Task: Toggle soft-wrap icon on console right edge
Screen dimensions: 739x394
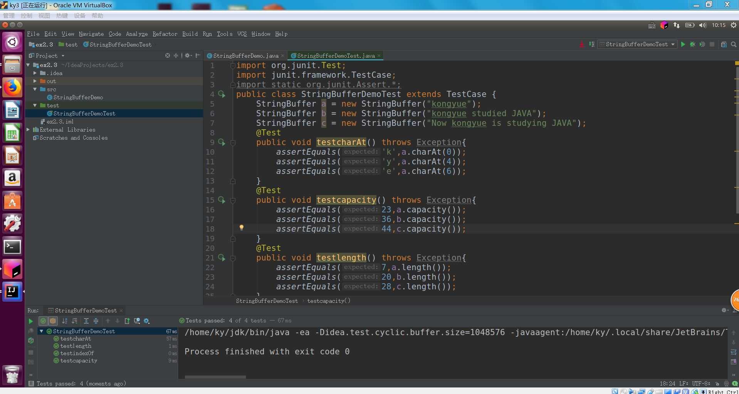Action: [x=733, y=352]
